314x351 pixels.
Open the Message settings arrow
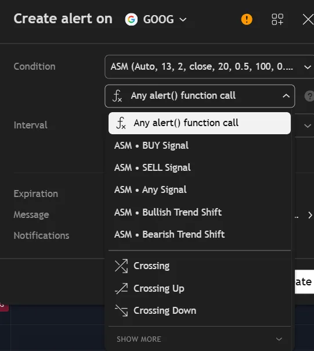pyautogui.click(x=310, y=215)
